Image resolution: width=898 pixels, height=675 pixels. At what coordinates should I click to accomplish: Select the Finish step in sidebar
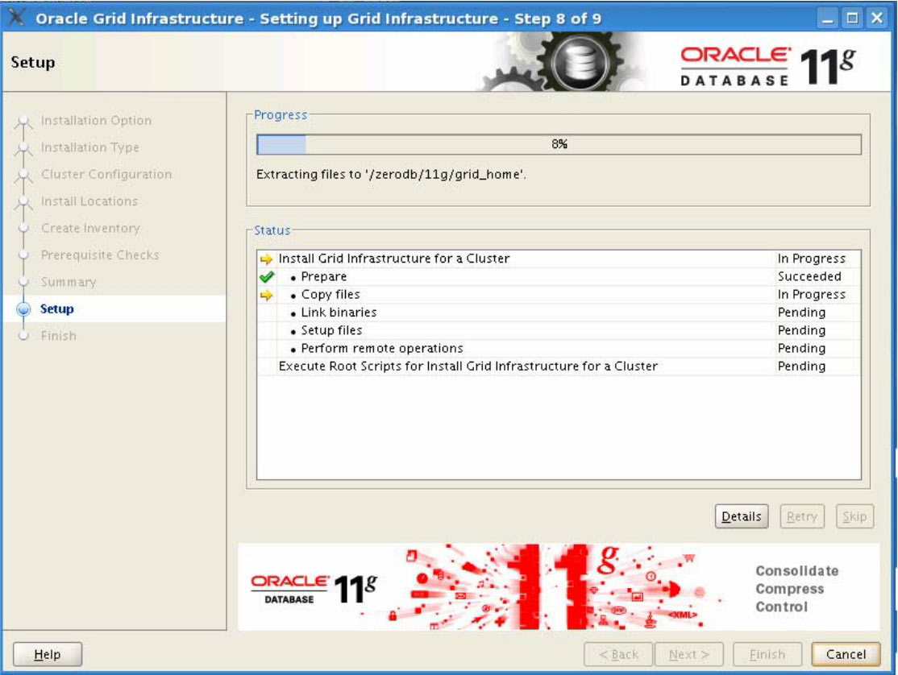59,336
